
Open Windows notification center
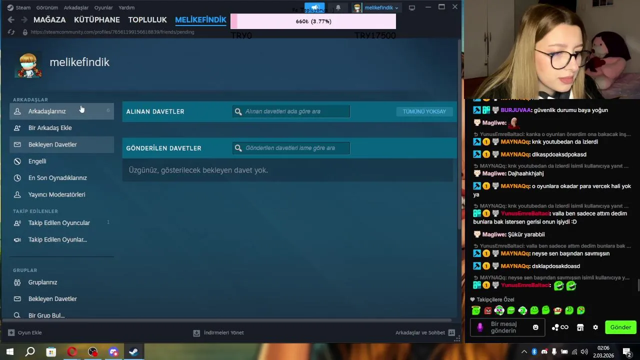tap(626, 351)
